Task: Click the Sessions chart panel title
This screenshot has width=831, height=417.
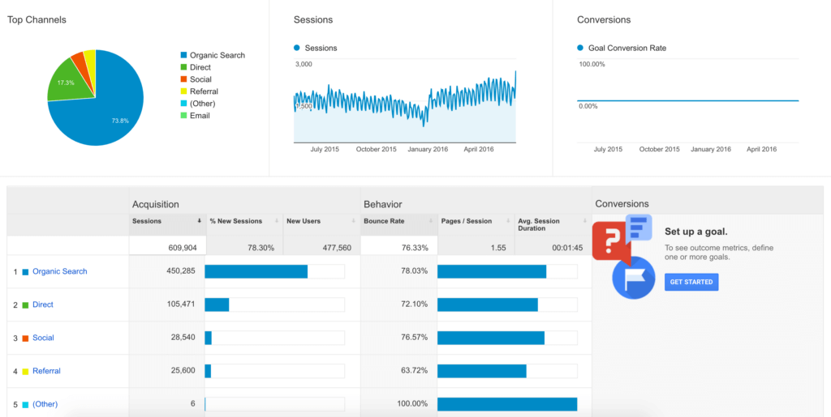Action: (x=313, y=20)
